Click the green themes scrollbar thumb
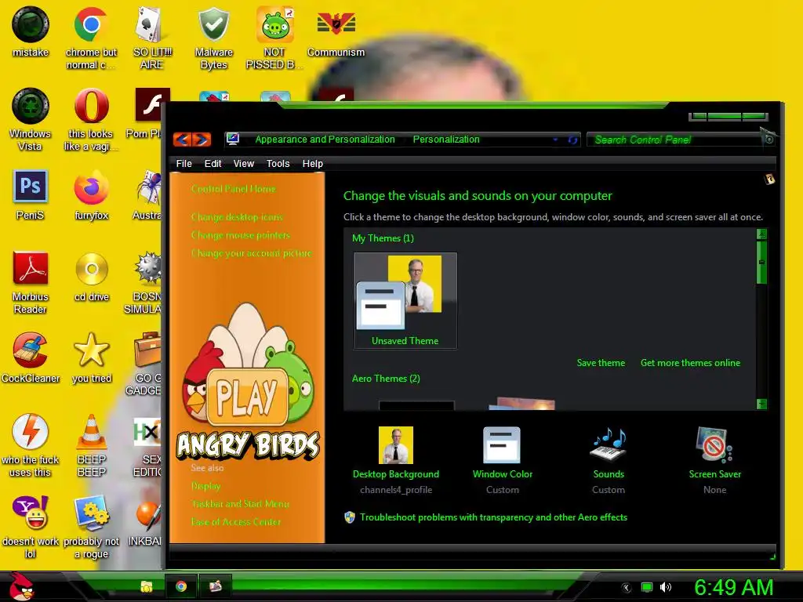803x602 pixels. [x=761, y=262]
